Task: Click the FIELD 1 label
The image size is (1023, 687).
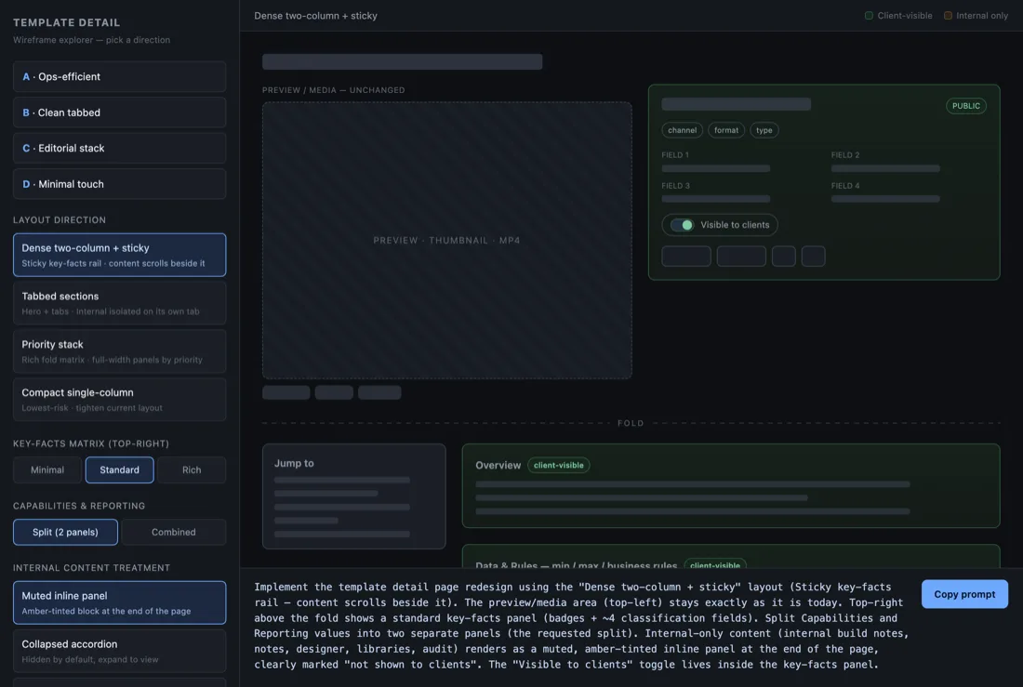Action: point(675,155)
